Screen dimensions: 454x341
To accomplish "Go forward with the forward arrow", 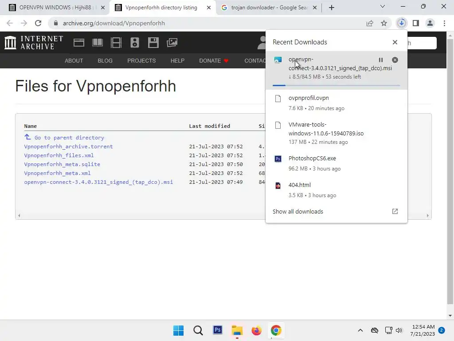I will pos(24,23).
